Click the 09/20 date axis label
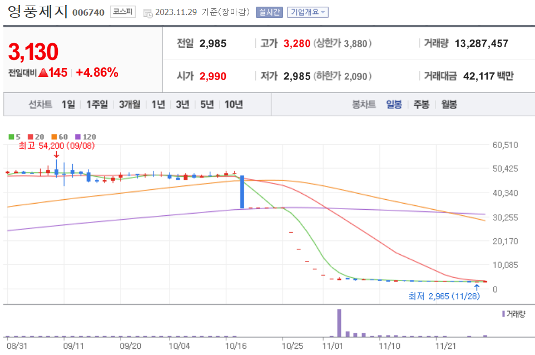Screen dimensions: 535x355 (130, 346)
